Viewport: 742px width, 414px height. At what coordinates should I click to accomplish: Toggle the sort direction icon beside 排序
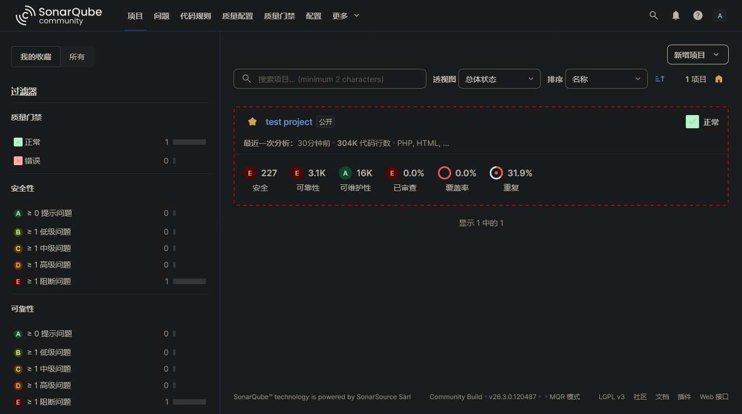coord(659,79)
